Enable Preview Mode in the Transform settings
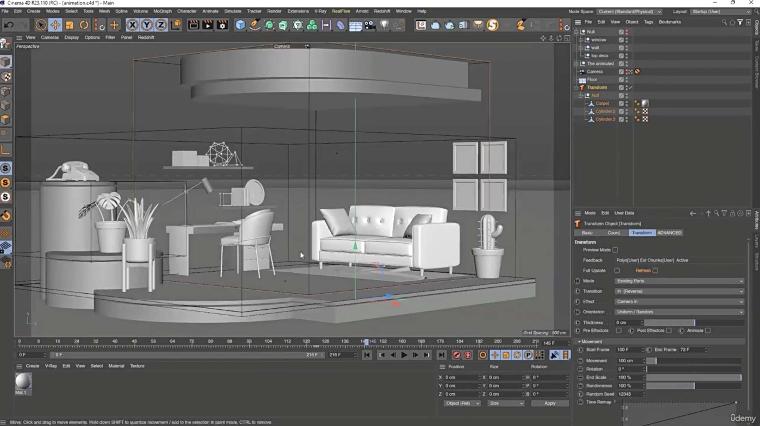The image size is (760, 426). point(615,250)
